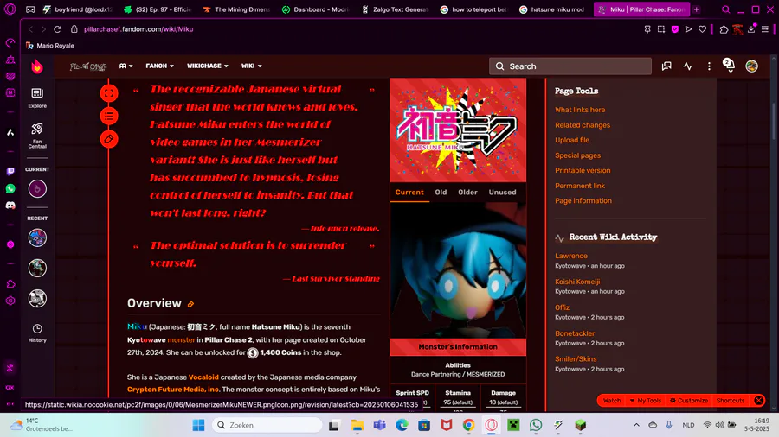
Task: Add page to bookmarks with heart icon
Action: click(702, 29)
